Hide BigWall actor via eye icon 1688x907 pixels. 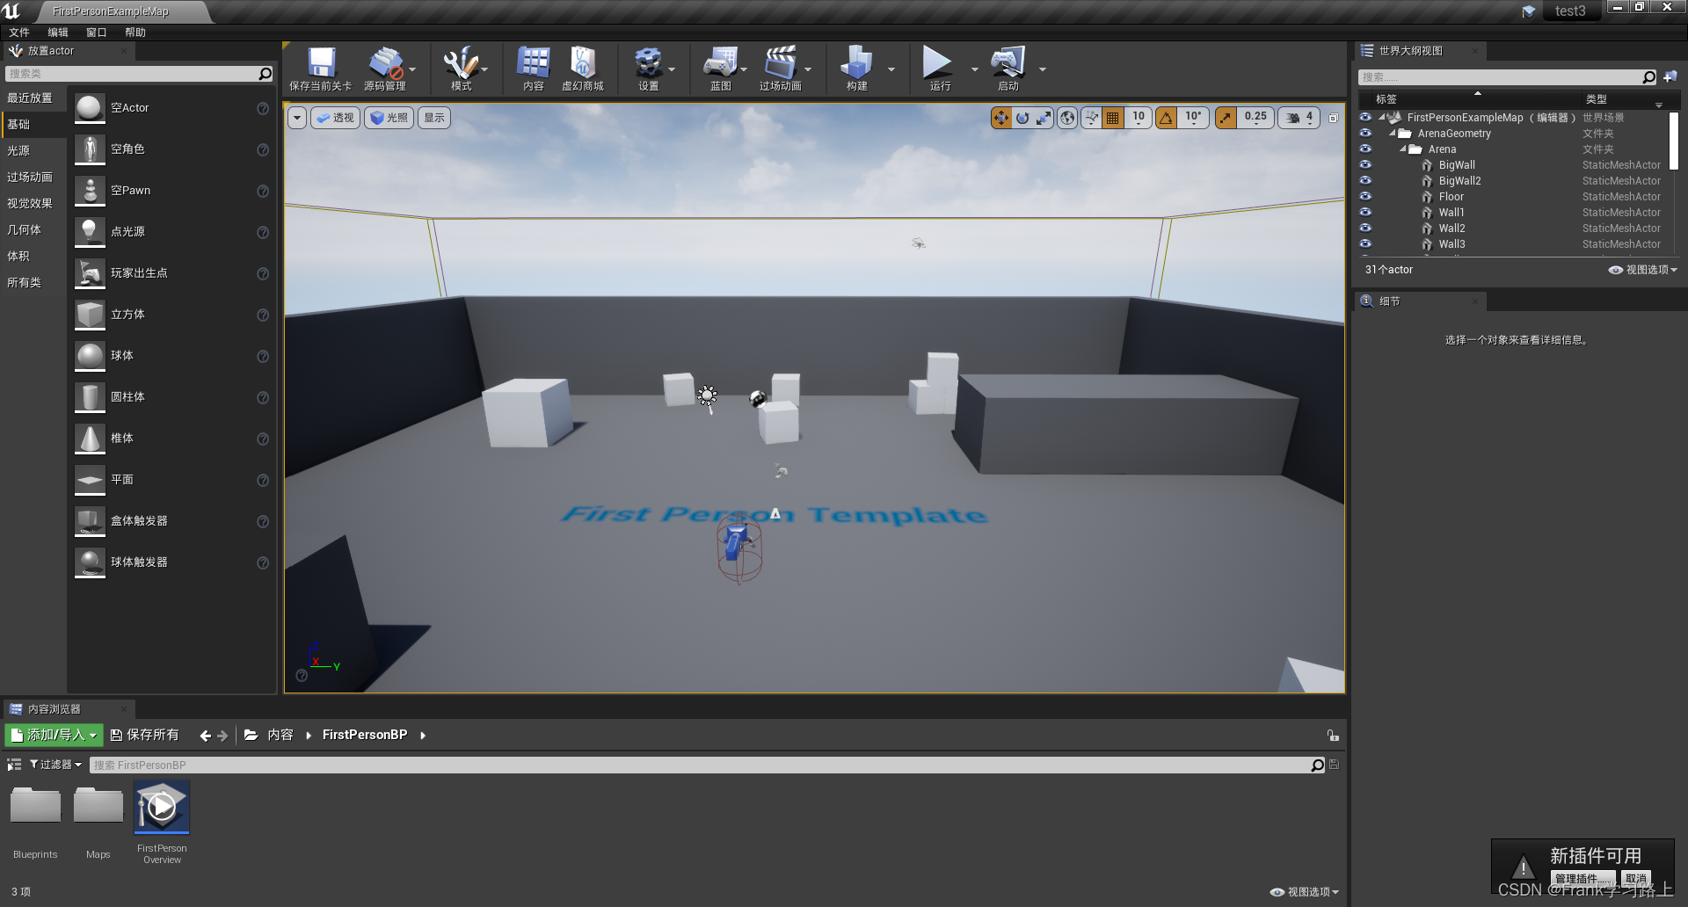pyautogui.click(x=1365, y=165)
